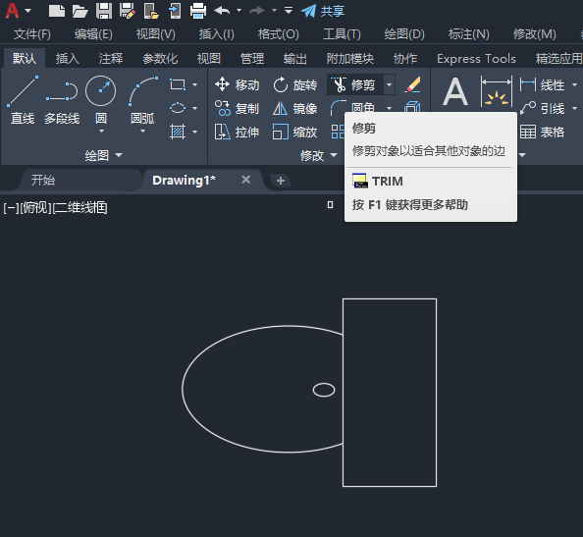Click the Share (共享) button

323,11
